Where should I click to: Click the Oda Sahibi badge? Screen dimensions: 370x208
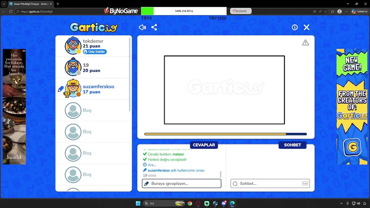pos(95,52)
